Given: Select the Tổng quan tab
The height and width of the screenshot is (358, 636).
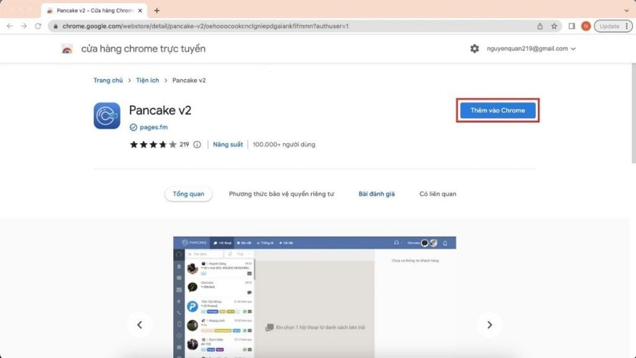Looking at the screenshot, I should (188, 194).
